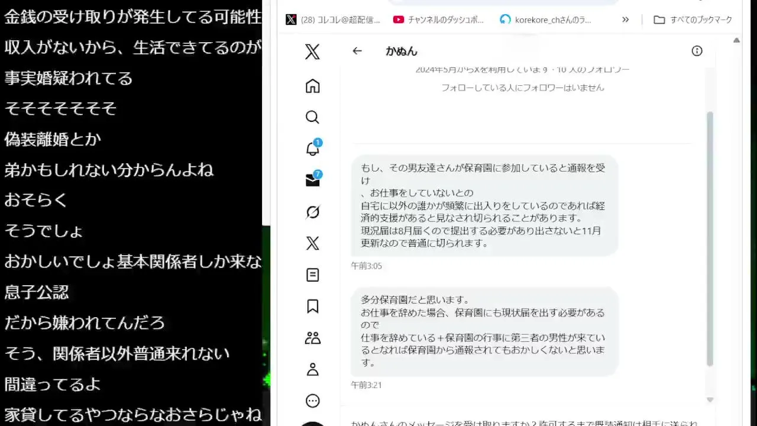
Task: Click the chat comment そう、関係者以外普通来れない
Action: 117,354
